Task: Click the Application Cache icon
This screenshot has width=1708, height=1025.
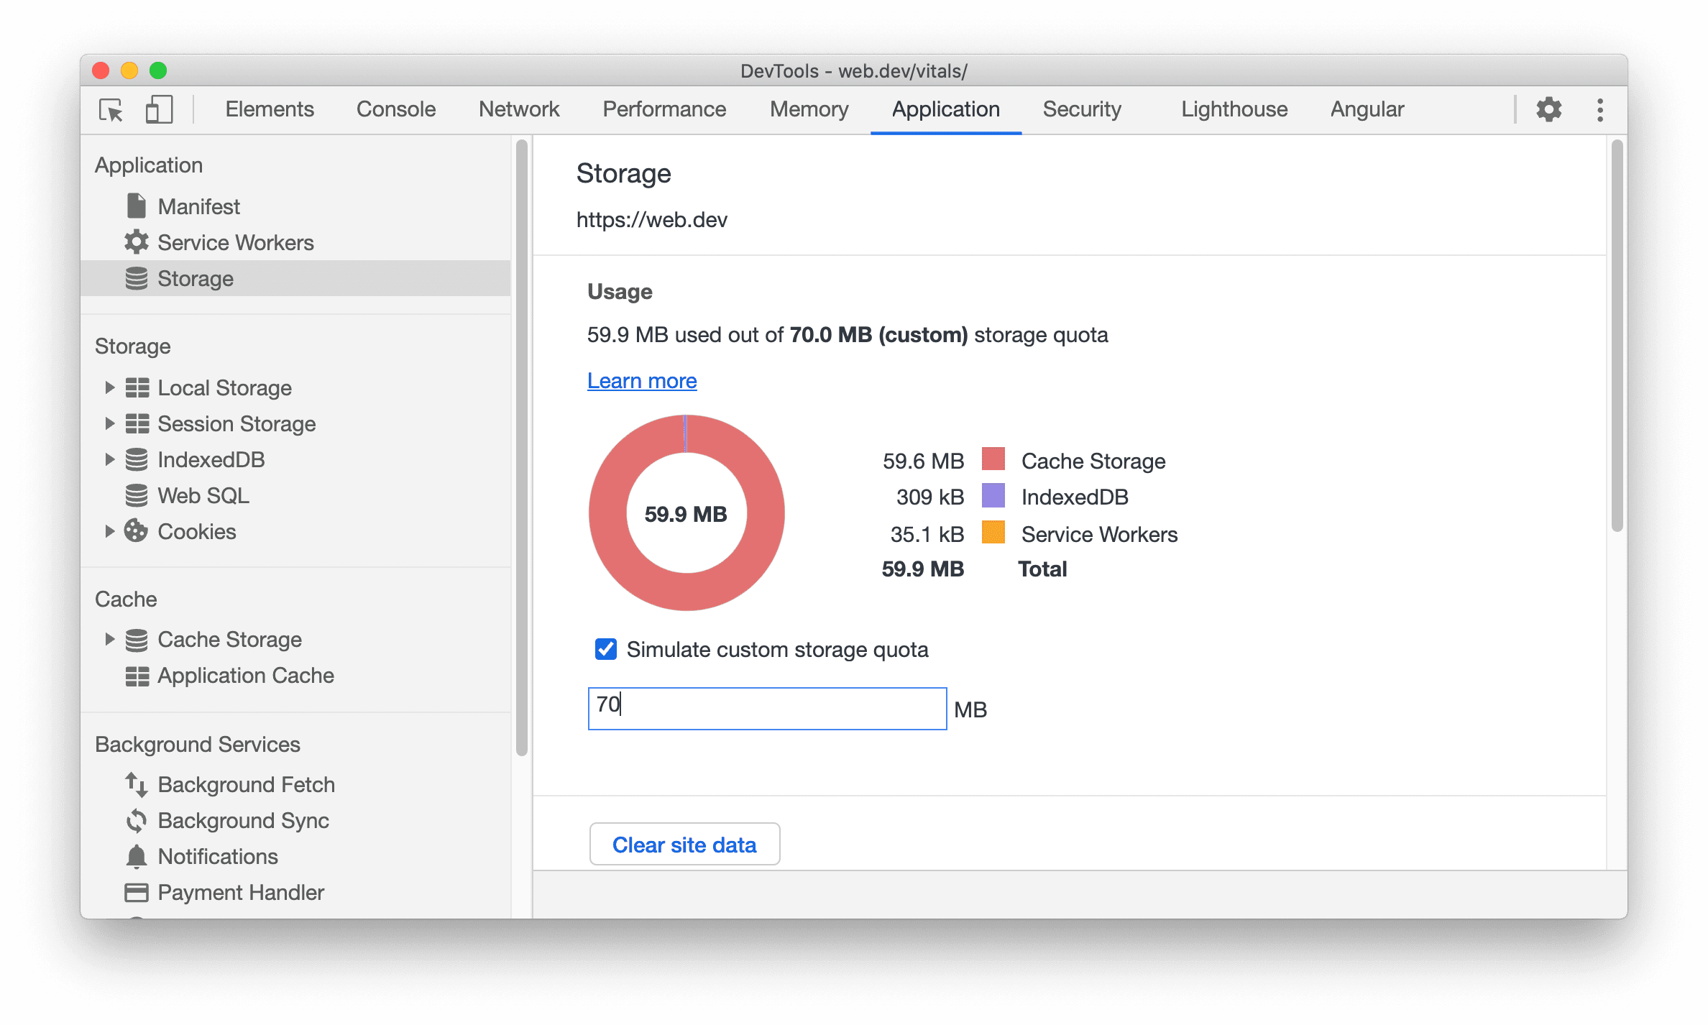Action: coord(137,676)
